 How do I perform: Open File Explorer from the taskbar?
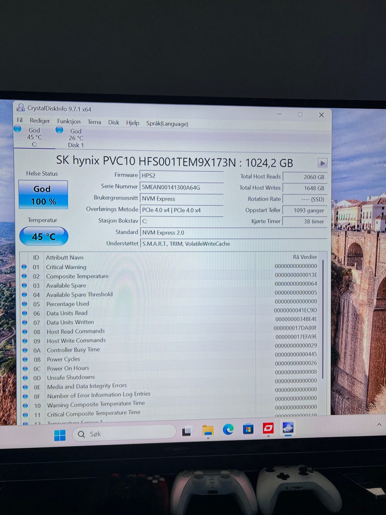point(208,431)
